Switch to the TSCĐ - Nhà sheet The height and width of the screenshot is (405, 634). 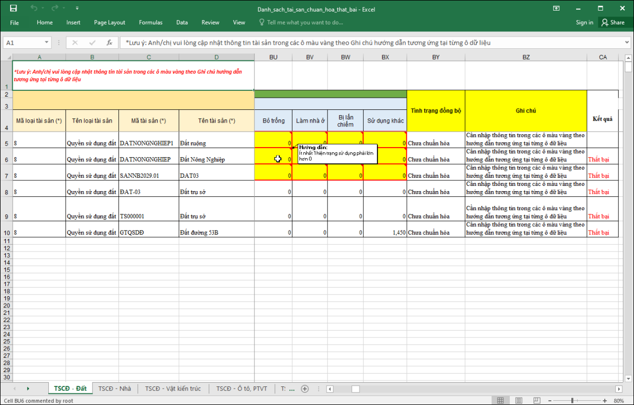pyautogui.click(x=114, y=389)
